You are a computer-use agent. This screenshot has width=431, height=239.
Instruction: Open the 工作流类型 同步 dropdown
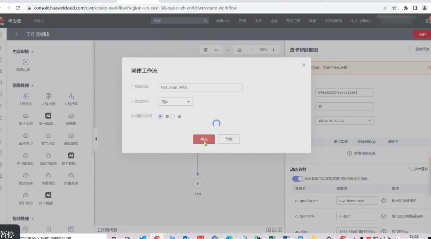pos(175,102)
